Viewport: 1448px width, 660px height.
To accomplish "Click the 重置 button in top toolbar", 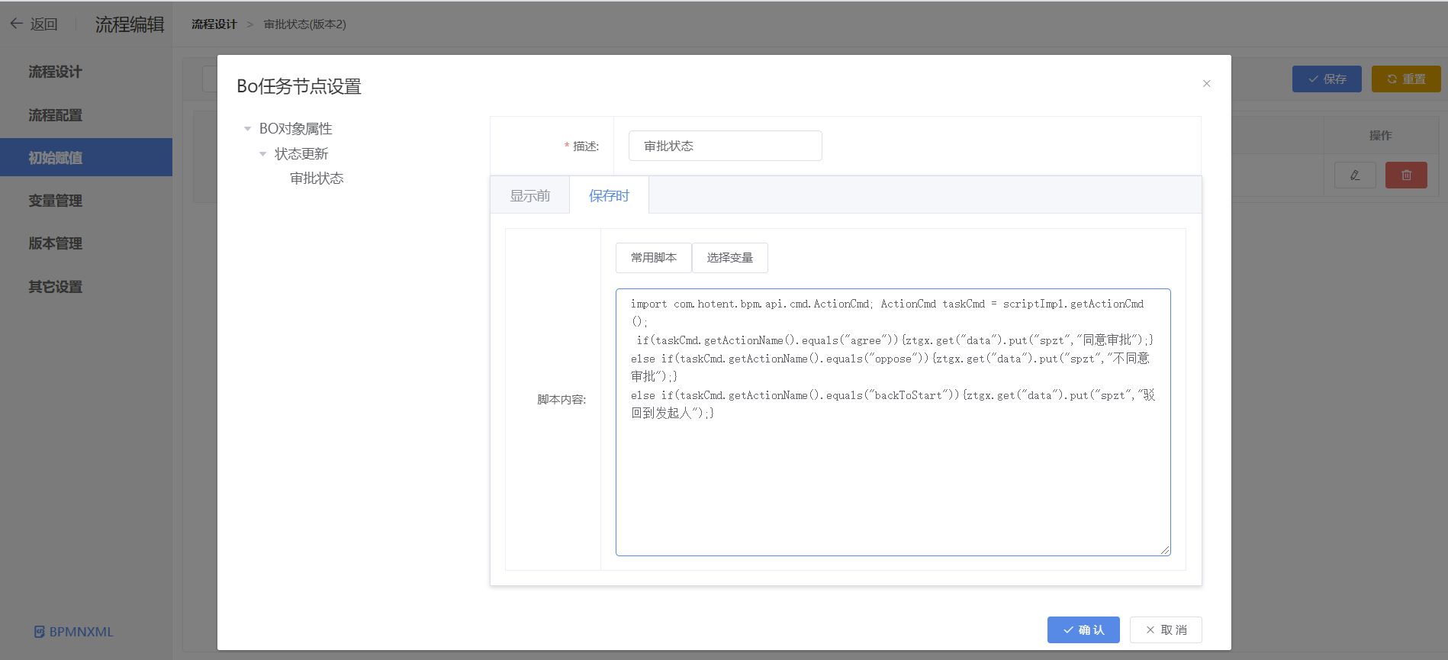I will 1405,79.
